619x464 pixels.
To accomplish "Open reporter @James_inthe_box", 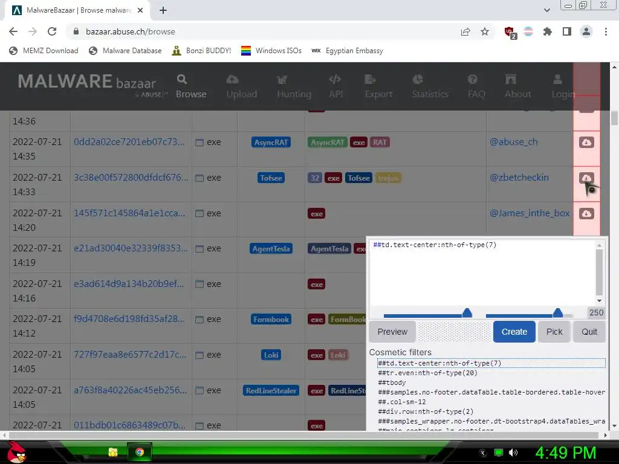I will [530, 213].
